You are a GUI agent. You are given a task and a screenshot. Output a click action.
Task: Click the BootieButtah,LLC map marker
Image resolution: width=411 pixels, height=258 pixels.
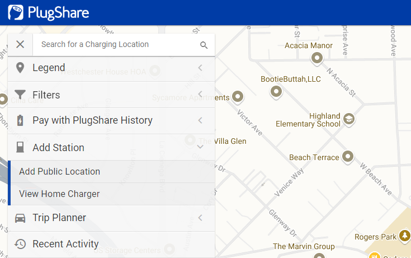276,92
